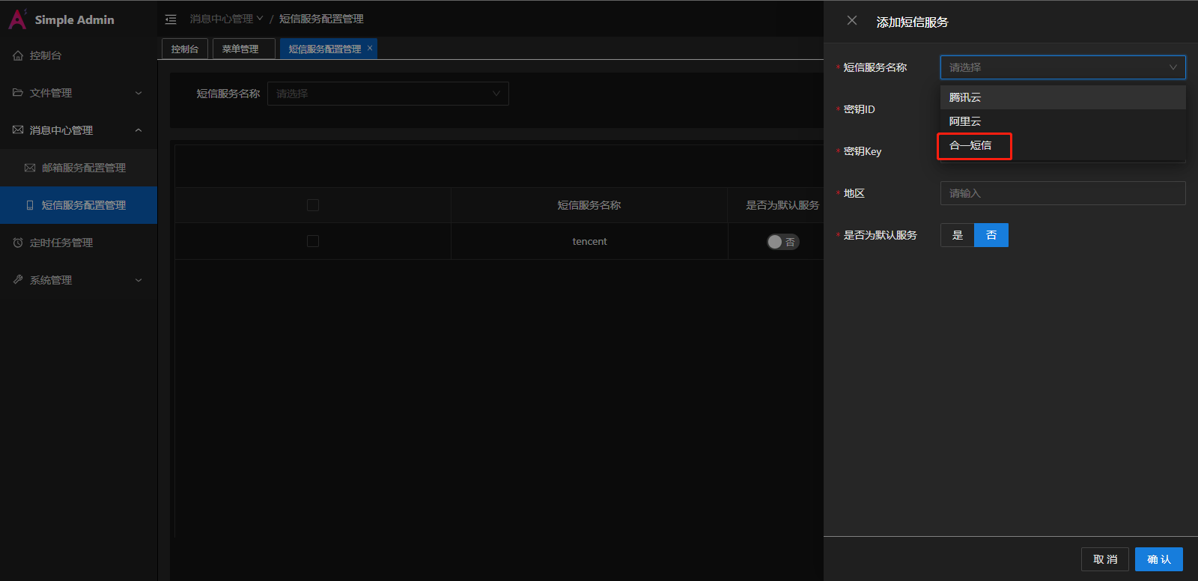Click the wrench icon beside 系统管理
The width and height of the screenshot is (1198, 581).
coord(18,280)
